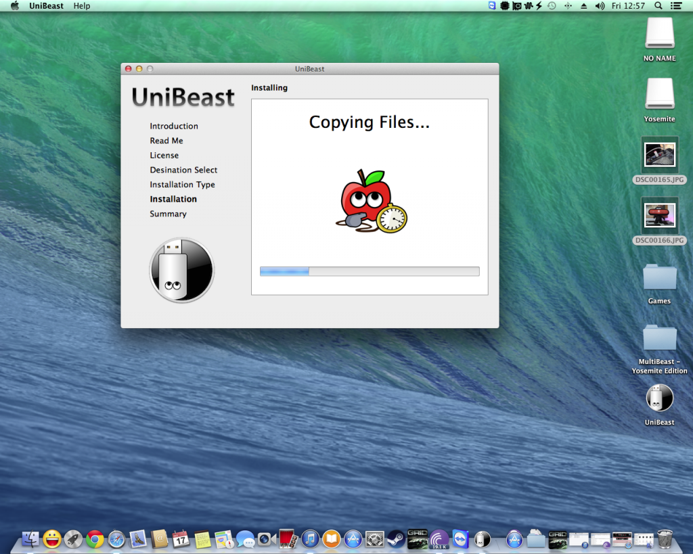Click the License step

point(164,155)
